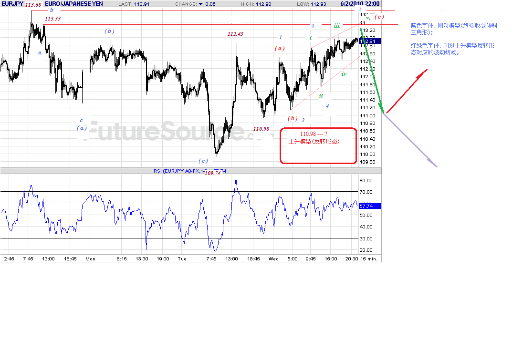This screenshot has width=523, height=341.
Task: Click the 111.00 price axis label
Action: tap(367, 116)
